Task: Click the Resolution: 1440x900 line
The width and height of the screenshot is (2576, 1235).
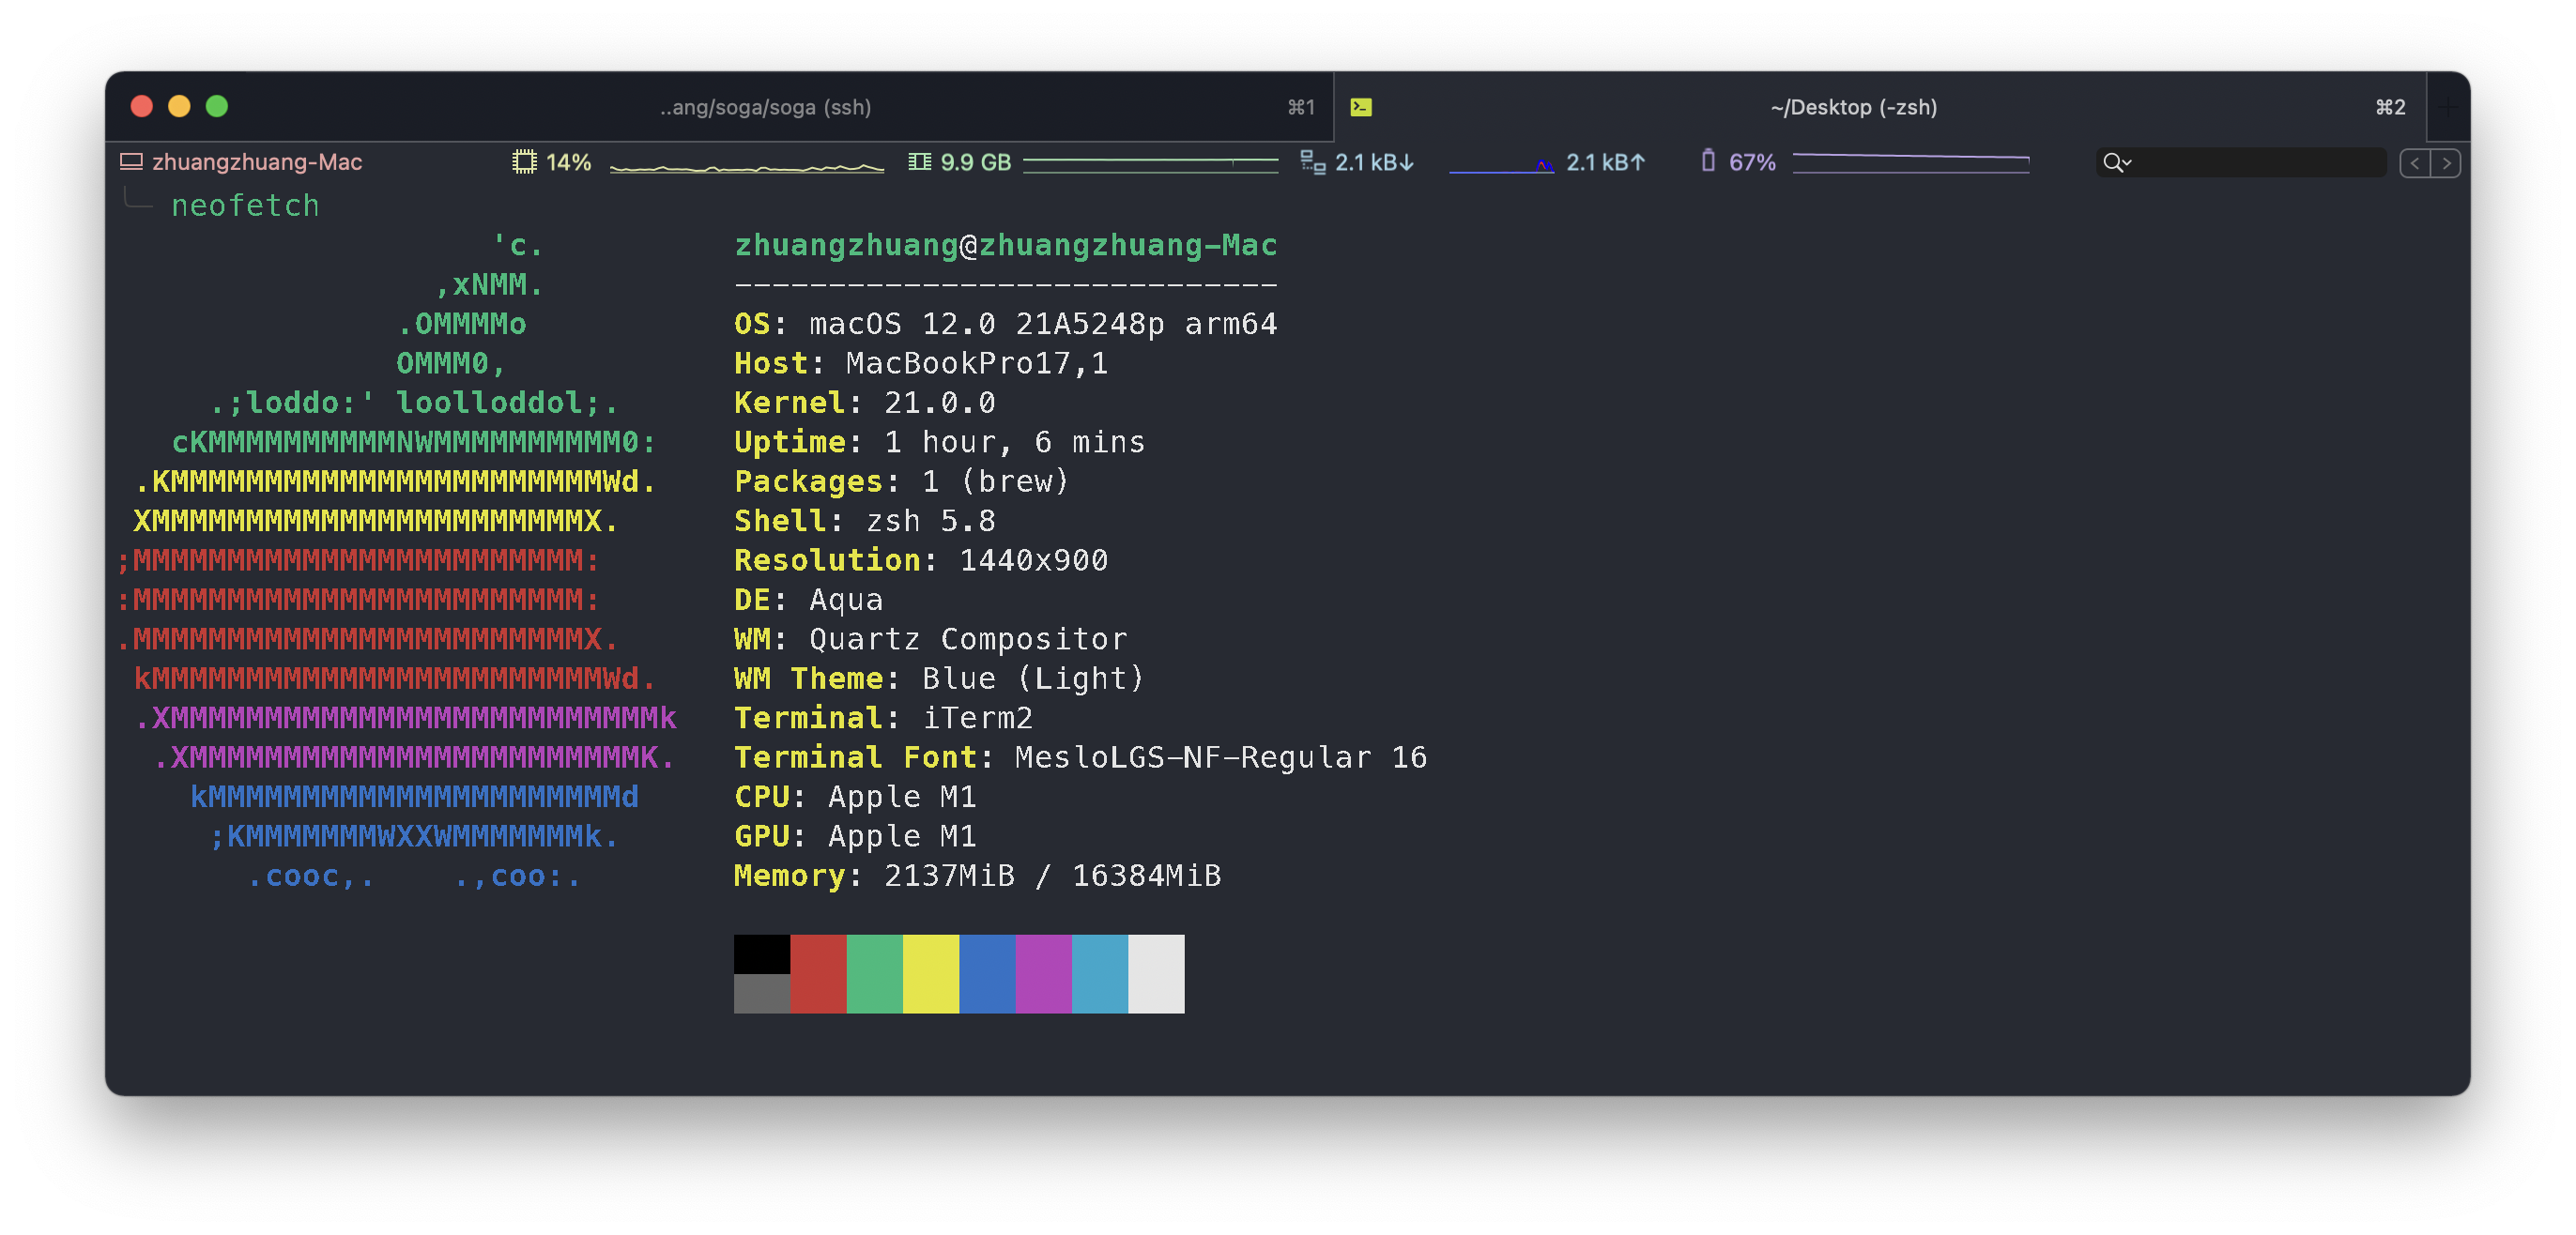Action: (x=921, y=560)
